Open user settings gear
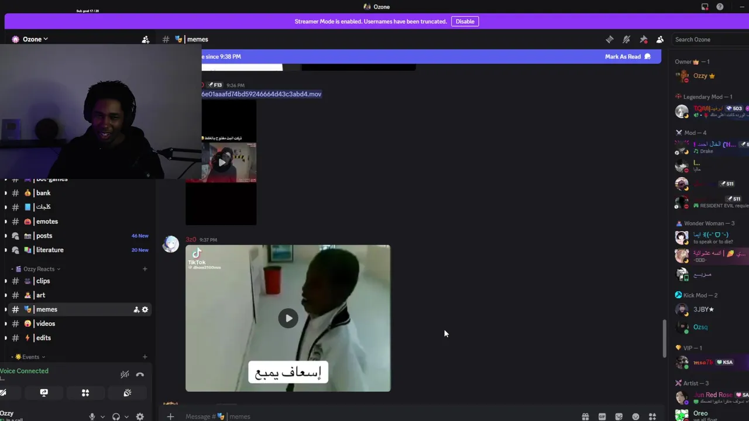The image size is (749, 421). tap(140, 417)
